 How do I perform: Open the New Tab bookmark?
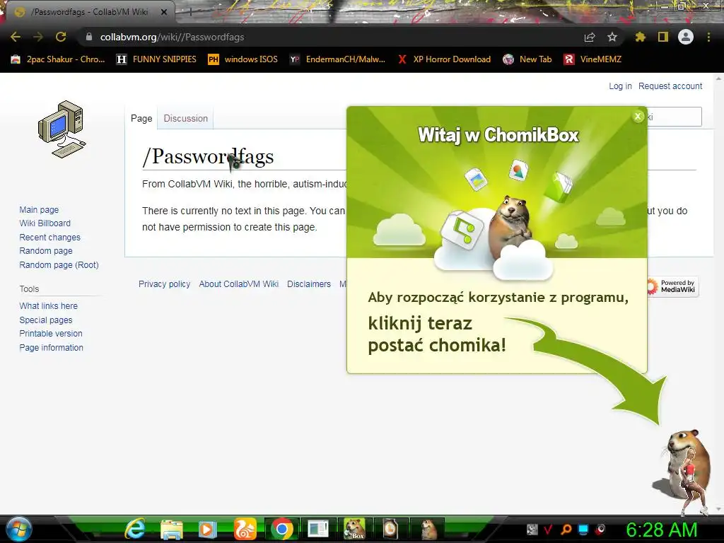[527, 59]
